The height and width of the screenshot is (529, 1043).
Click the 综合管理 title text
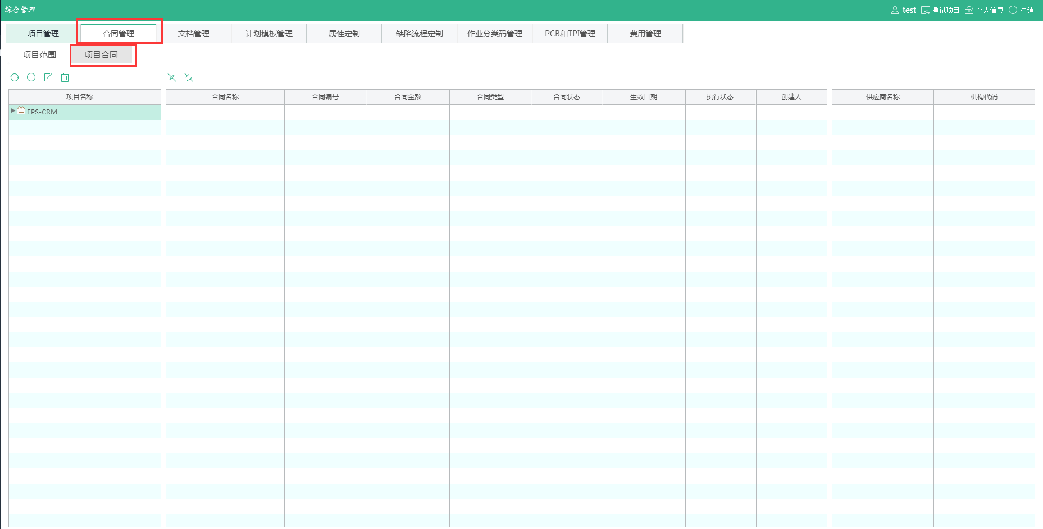click(x=21, y=10)
